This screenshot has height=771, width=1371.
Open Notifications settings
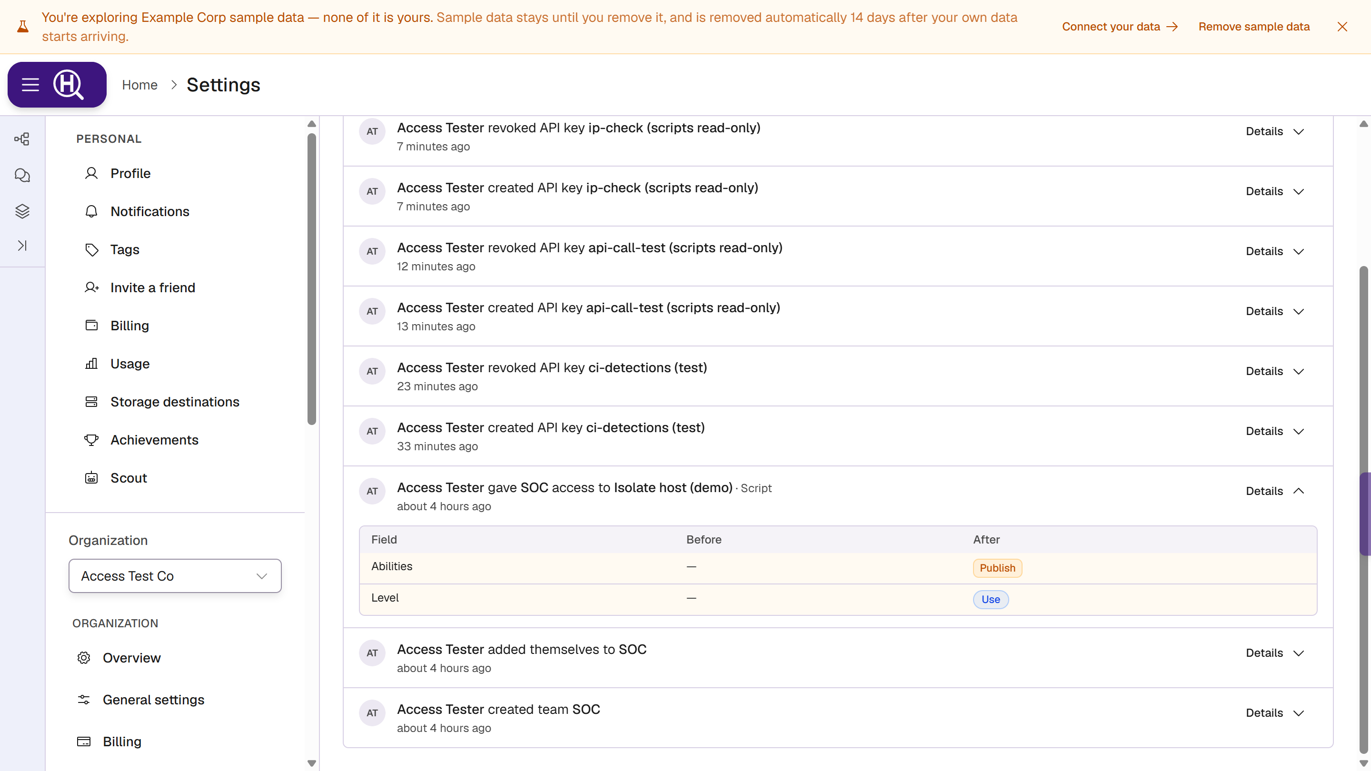click(x=149, y=211)
